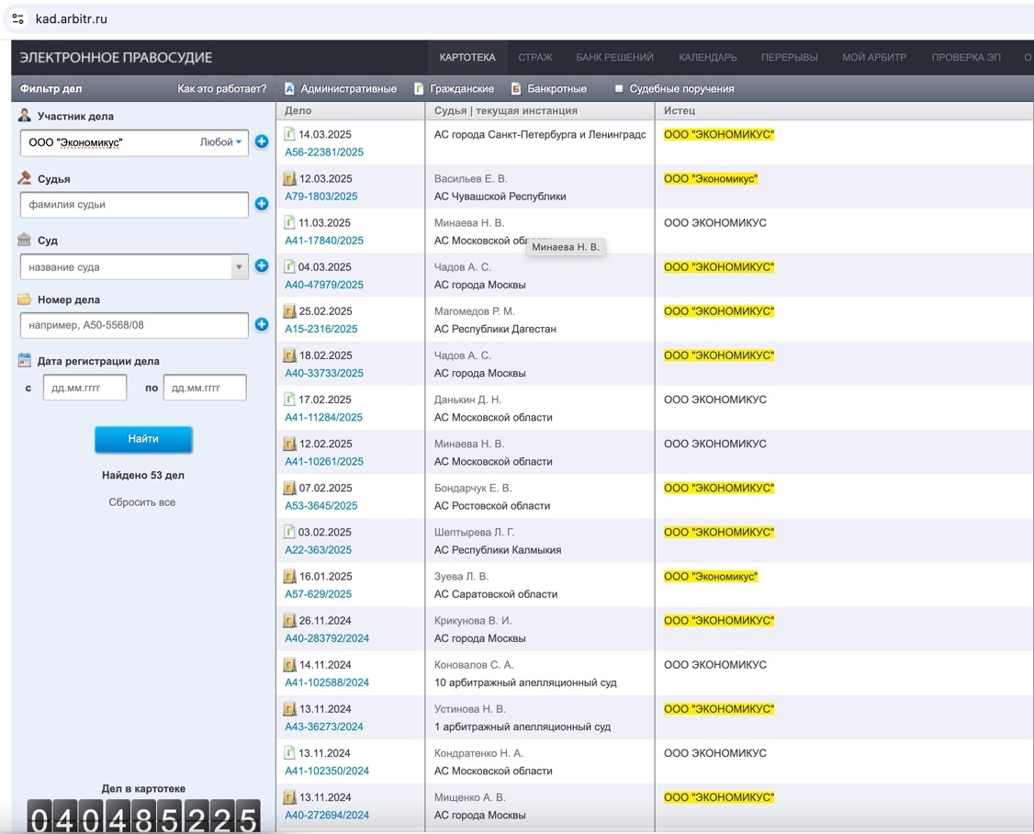Click the case icon for A40-283792/2024
The image size is (1034, 834).
(x=289, y=620)
